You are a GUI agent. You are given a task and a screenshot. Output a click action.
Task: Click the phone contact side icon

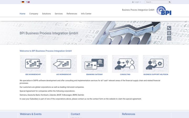(x=169, y=28)
